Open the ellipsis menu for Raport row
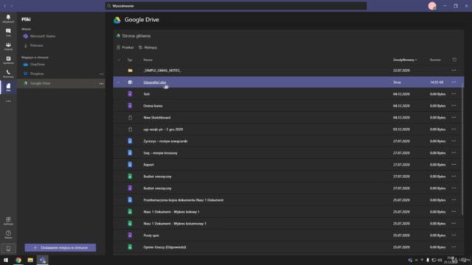472x265 pixels. click(454, 165)
